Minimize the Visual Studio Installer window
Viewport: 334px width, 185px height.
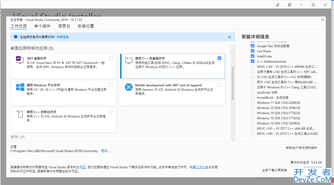pos(301,5)
